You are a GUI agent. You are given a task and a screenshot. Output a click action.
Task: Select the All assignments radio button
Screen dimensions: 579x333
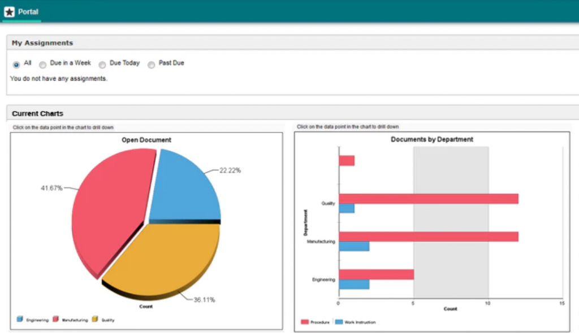coord(16,64)
